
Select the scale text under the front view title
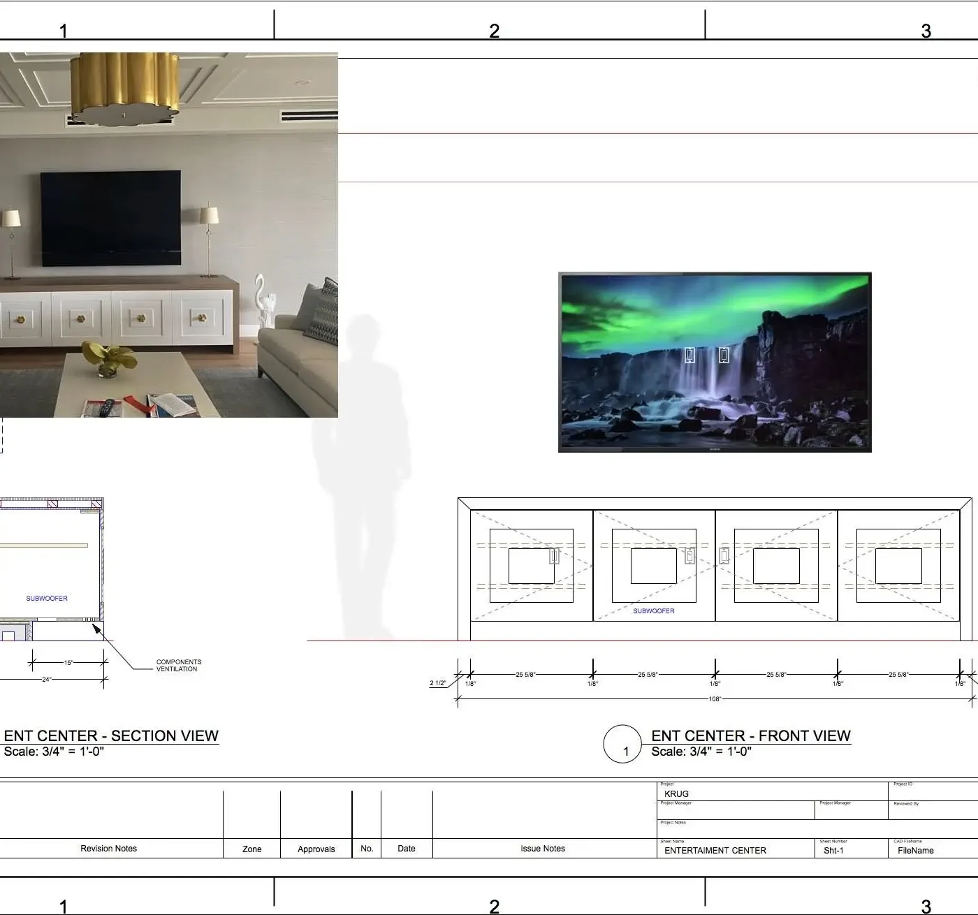pos(701,752)
